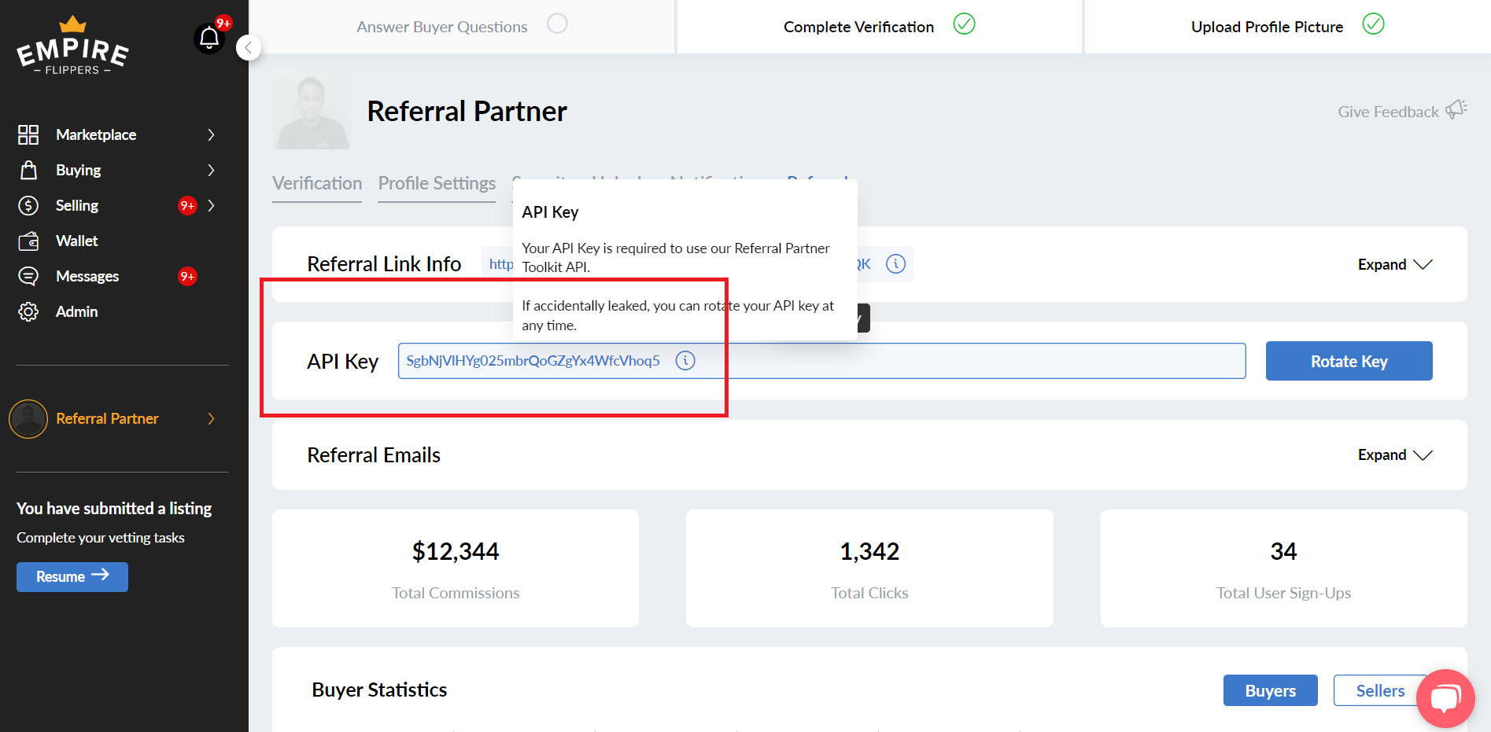Expand the Referral Link Info section
This screenshot has height=732, width=1491.
point(1394,264)
